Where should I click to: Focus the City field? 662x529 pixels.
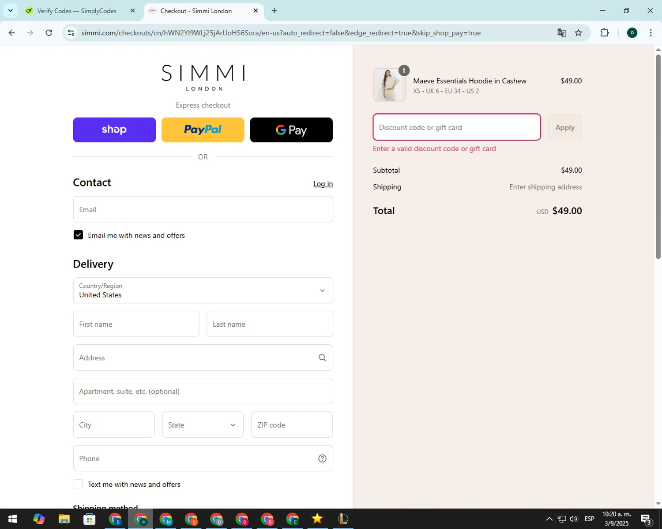click(114, 425)
